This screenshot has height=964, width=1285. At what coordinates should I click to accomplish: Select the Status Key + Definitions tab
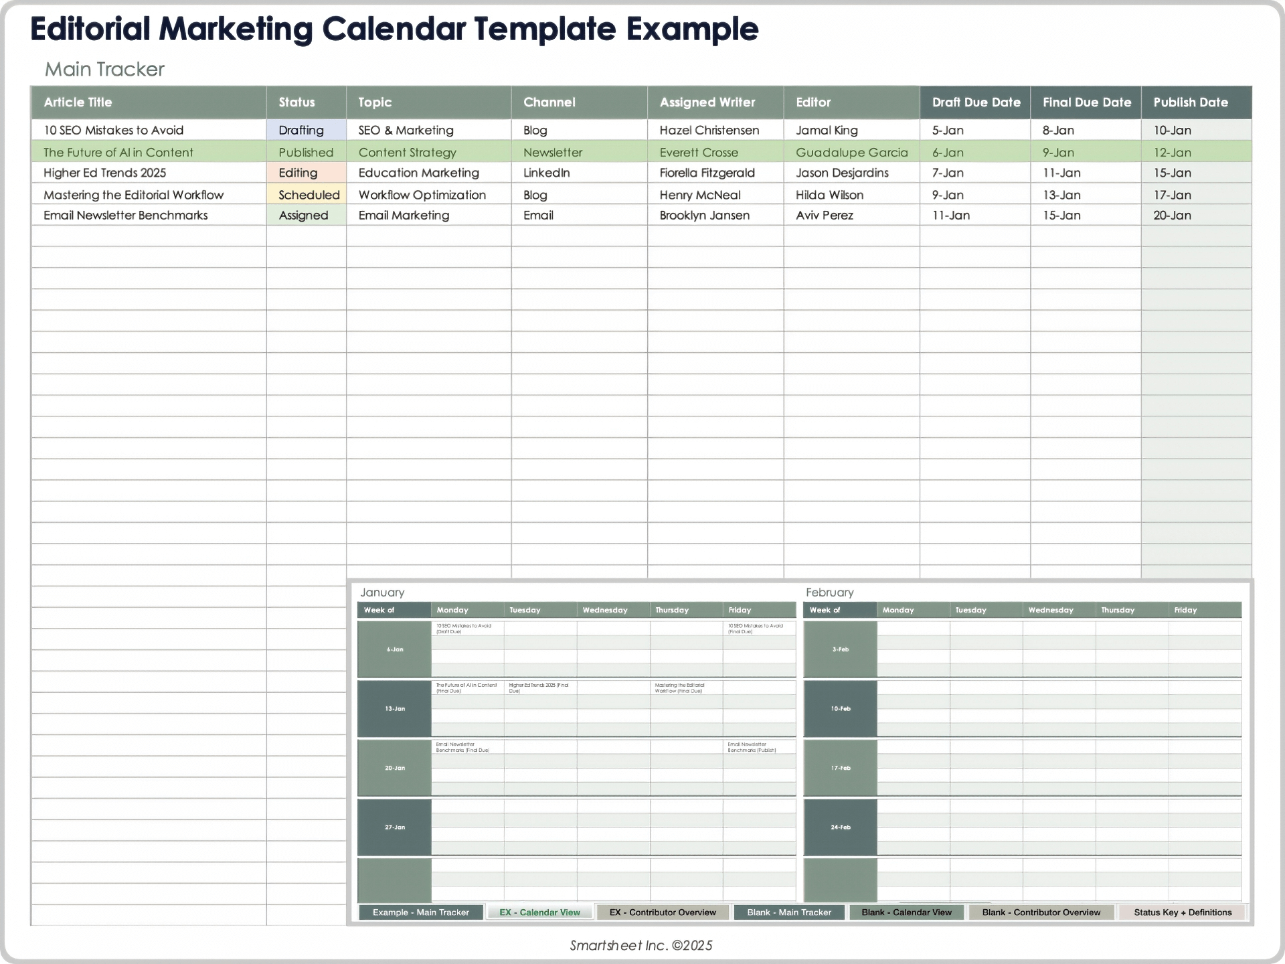coord(1181,912)
